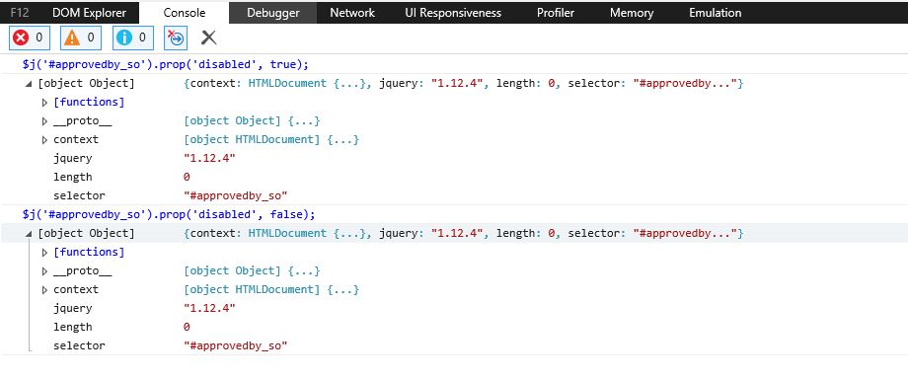Image resolution: width=908 pixels, height=380 pixels.
Task: Collapse first [object Object] result
Action: point(29,84)
